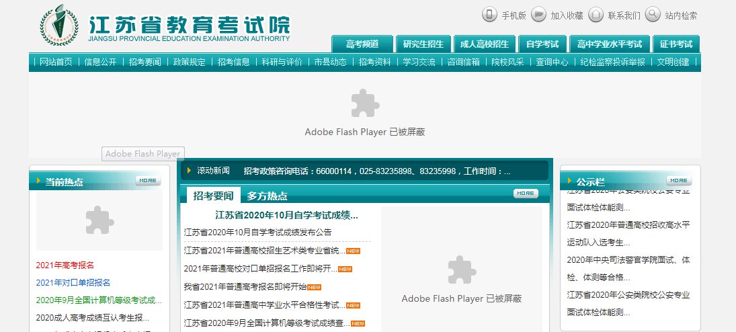Open 我省2021年普通高考报名即将开始 article

pyautogui.click(x=245, y=287)
